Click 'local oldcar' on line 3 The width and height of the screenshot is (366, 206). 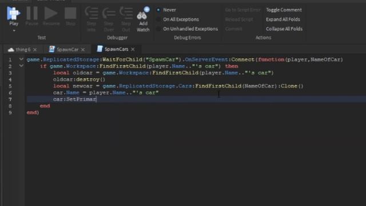pos(73,73)
